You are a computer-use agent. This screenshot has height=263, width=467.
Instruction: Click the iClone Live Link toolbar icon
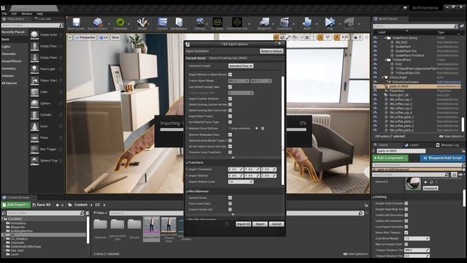[x=236, y=23]
